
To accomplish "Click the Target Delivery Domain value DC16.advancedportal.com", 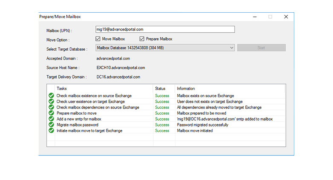I will (x=118, y=77).
